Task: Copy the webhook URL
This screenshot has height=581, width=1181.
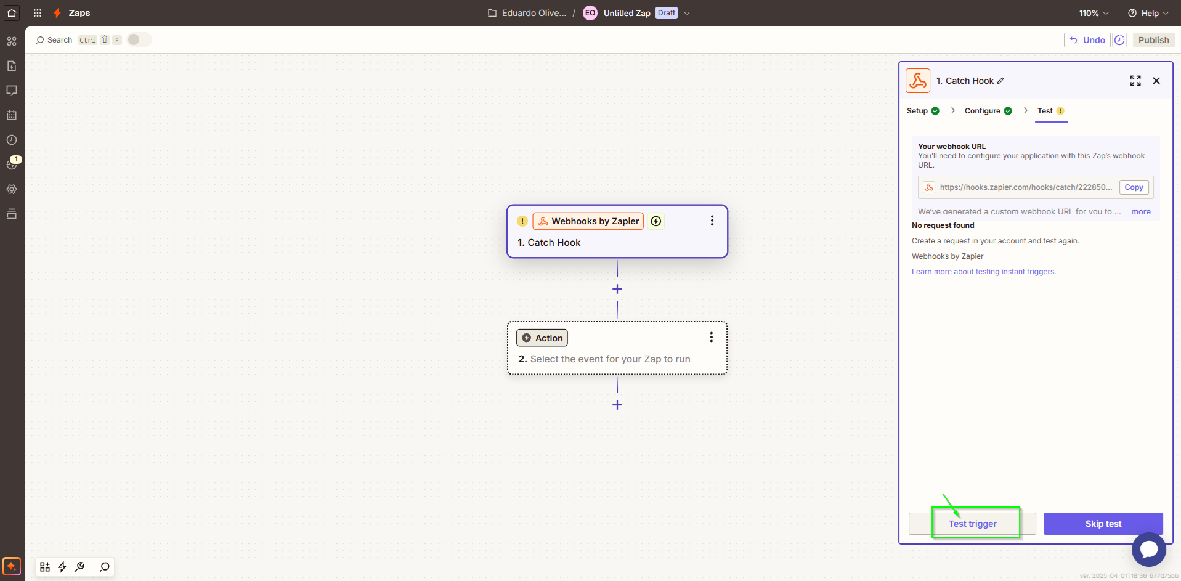Action: tap(1134, 187)
